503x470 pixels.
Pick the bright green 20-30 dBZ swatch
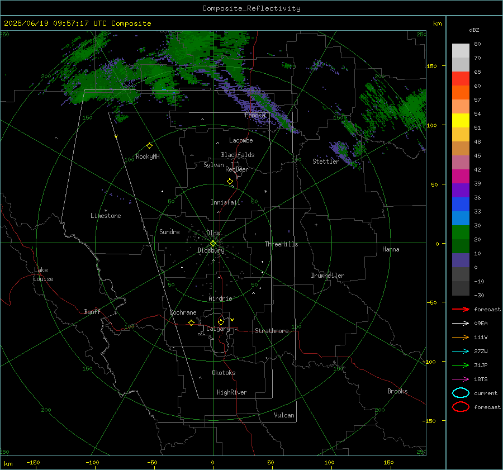pyautogui.click(x=461, y=232)
